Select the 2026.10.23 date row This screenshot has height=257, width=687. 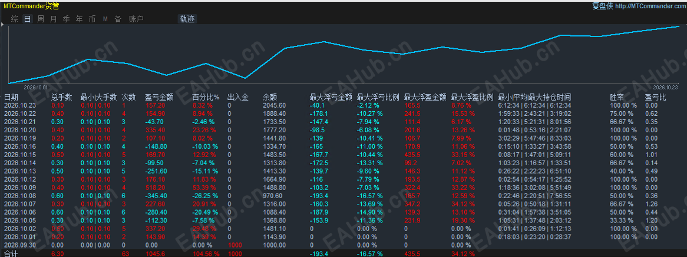343,105
